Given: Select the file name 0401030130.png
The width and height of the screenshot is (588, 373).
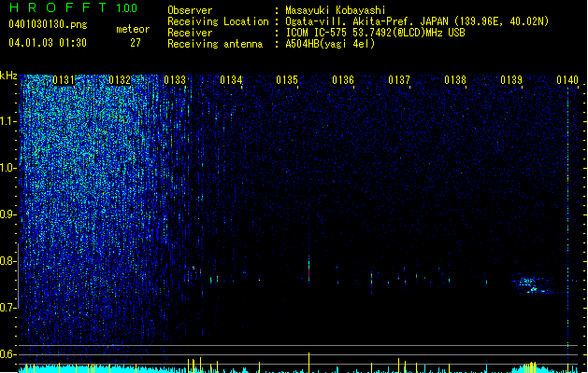Looking at the screenshot, I should click(48, 24).
